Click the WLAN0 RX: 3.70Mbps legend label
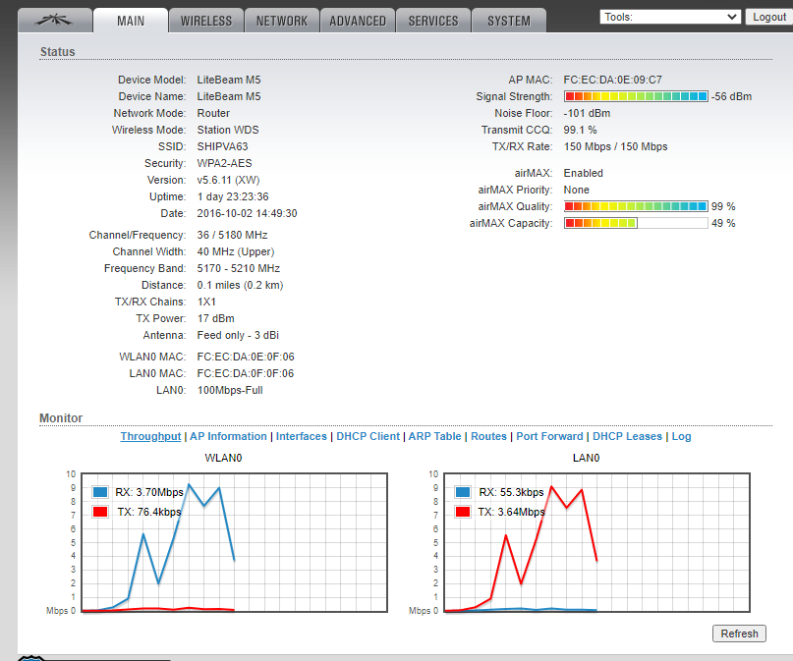 [x=149, y=492]
